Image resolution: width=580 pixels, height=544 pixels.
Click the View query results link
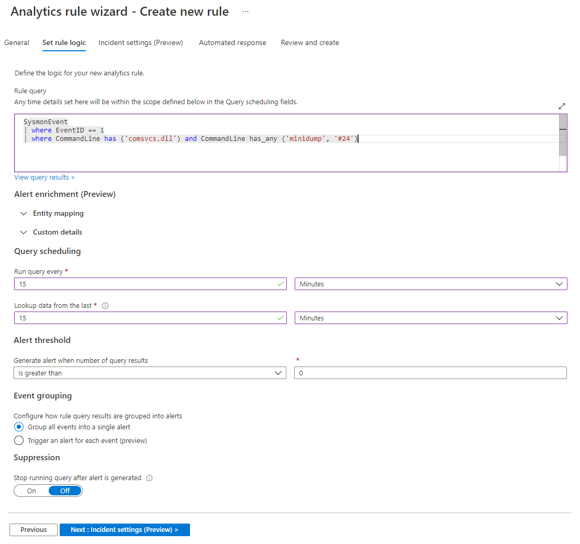[44, 177]
